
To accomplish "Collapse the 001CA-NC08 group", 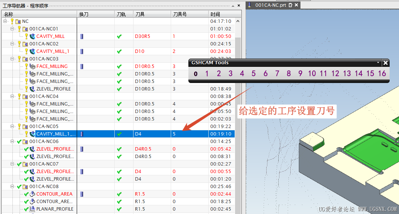I will tap(12, 187).
